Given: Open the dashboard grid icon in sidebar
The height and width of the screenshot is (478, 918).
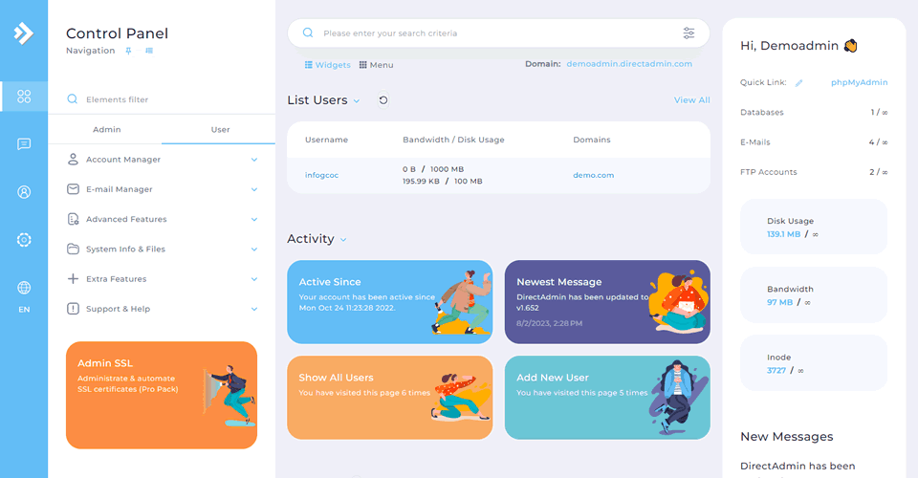Looking at the screenshot, I should pyautogui.click(x=24, y=97).
